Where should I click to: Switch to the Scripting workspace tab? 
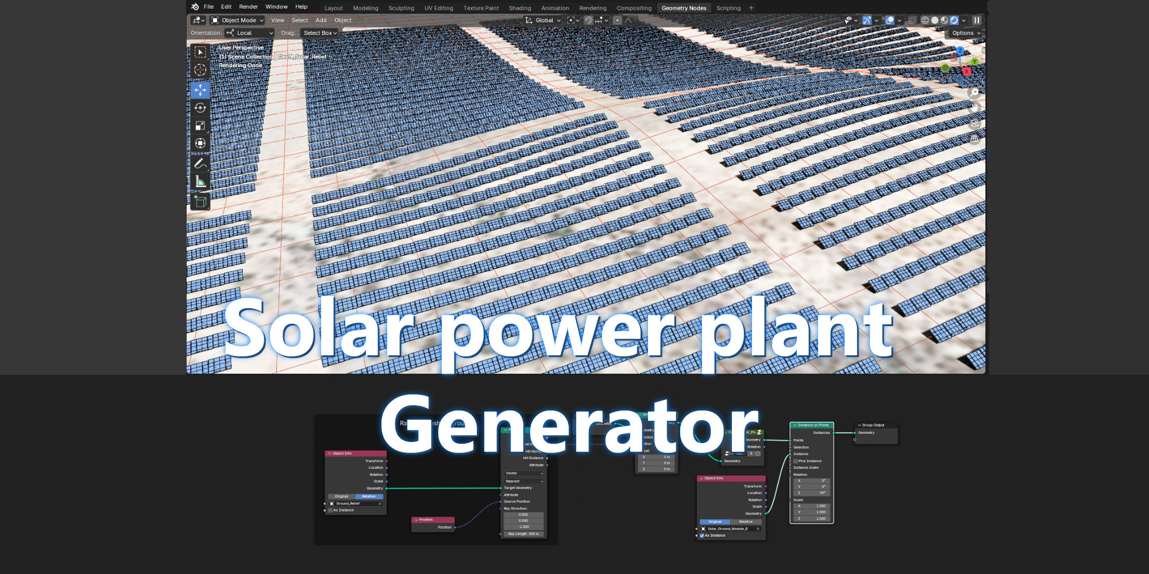click(728, 8)
